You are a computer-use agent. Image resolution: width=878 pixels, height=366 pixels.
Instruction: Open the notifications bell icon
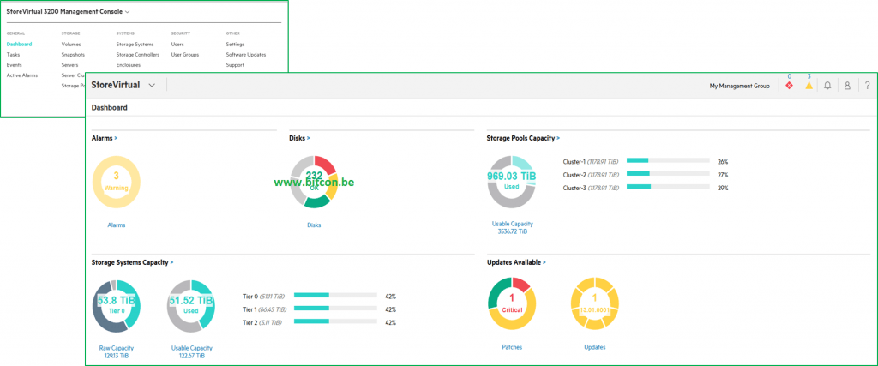coord(827,86)
